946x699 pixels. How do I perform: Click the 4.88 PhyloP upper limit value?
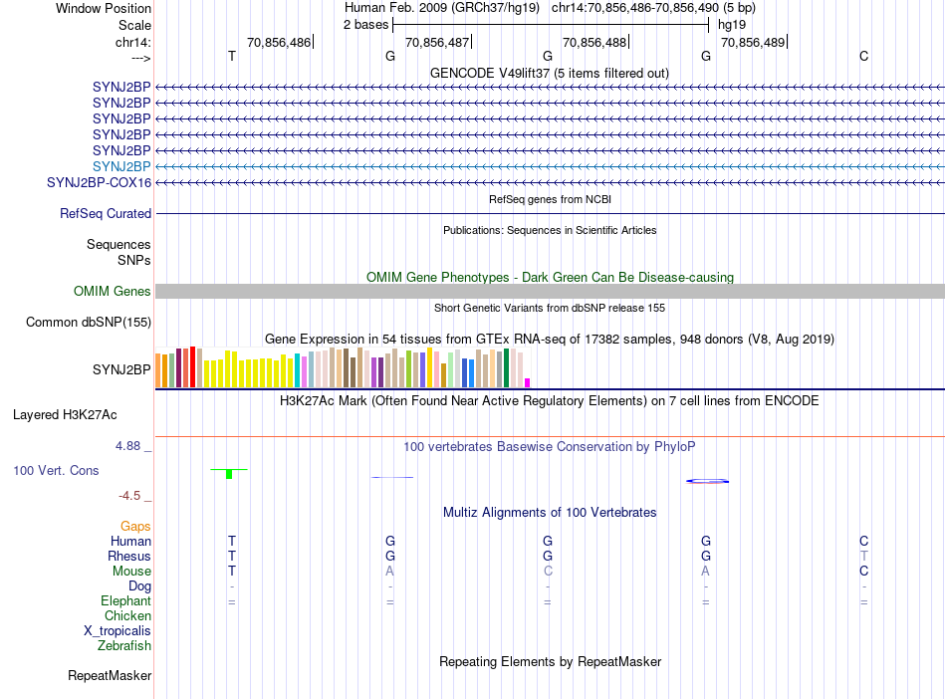(127, 446)
